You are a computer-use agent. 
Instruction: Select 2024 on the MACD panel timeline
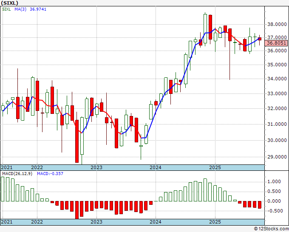coord(156,222)
